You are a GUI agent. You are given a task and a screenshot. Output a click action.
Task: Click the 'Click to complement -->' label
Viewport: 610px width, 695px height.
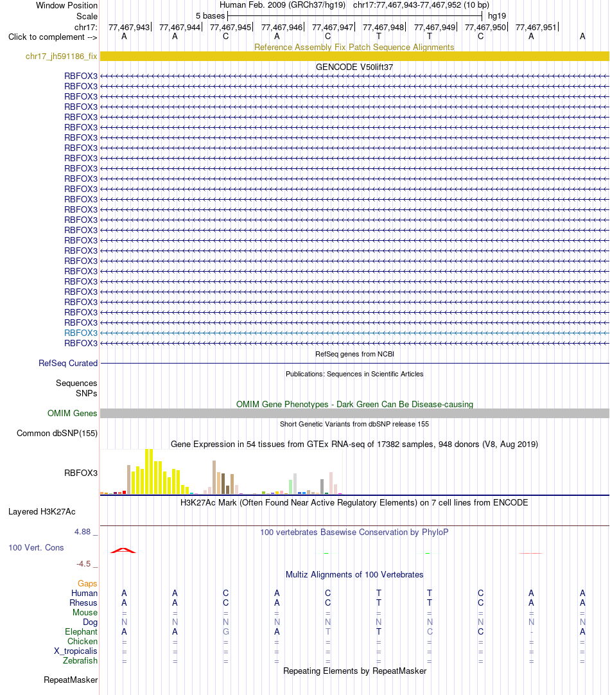pos(53,37)
